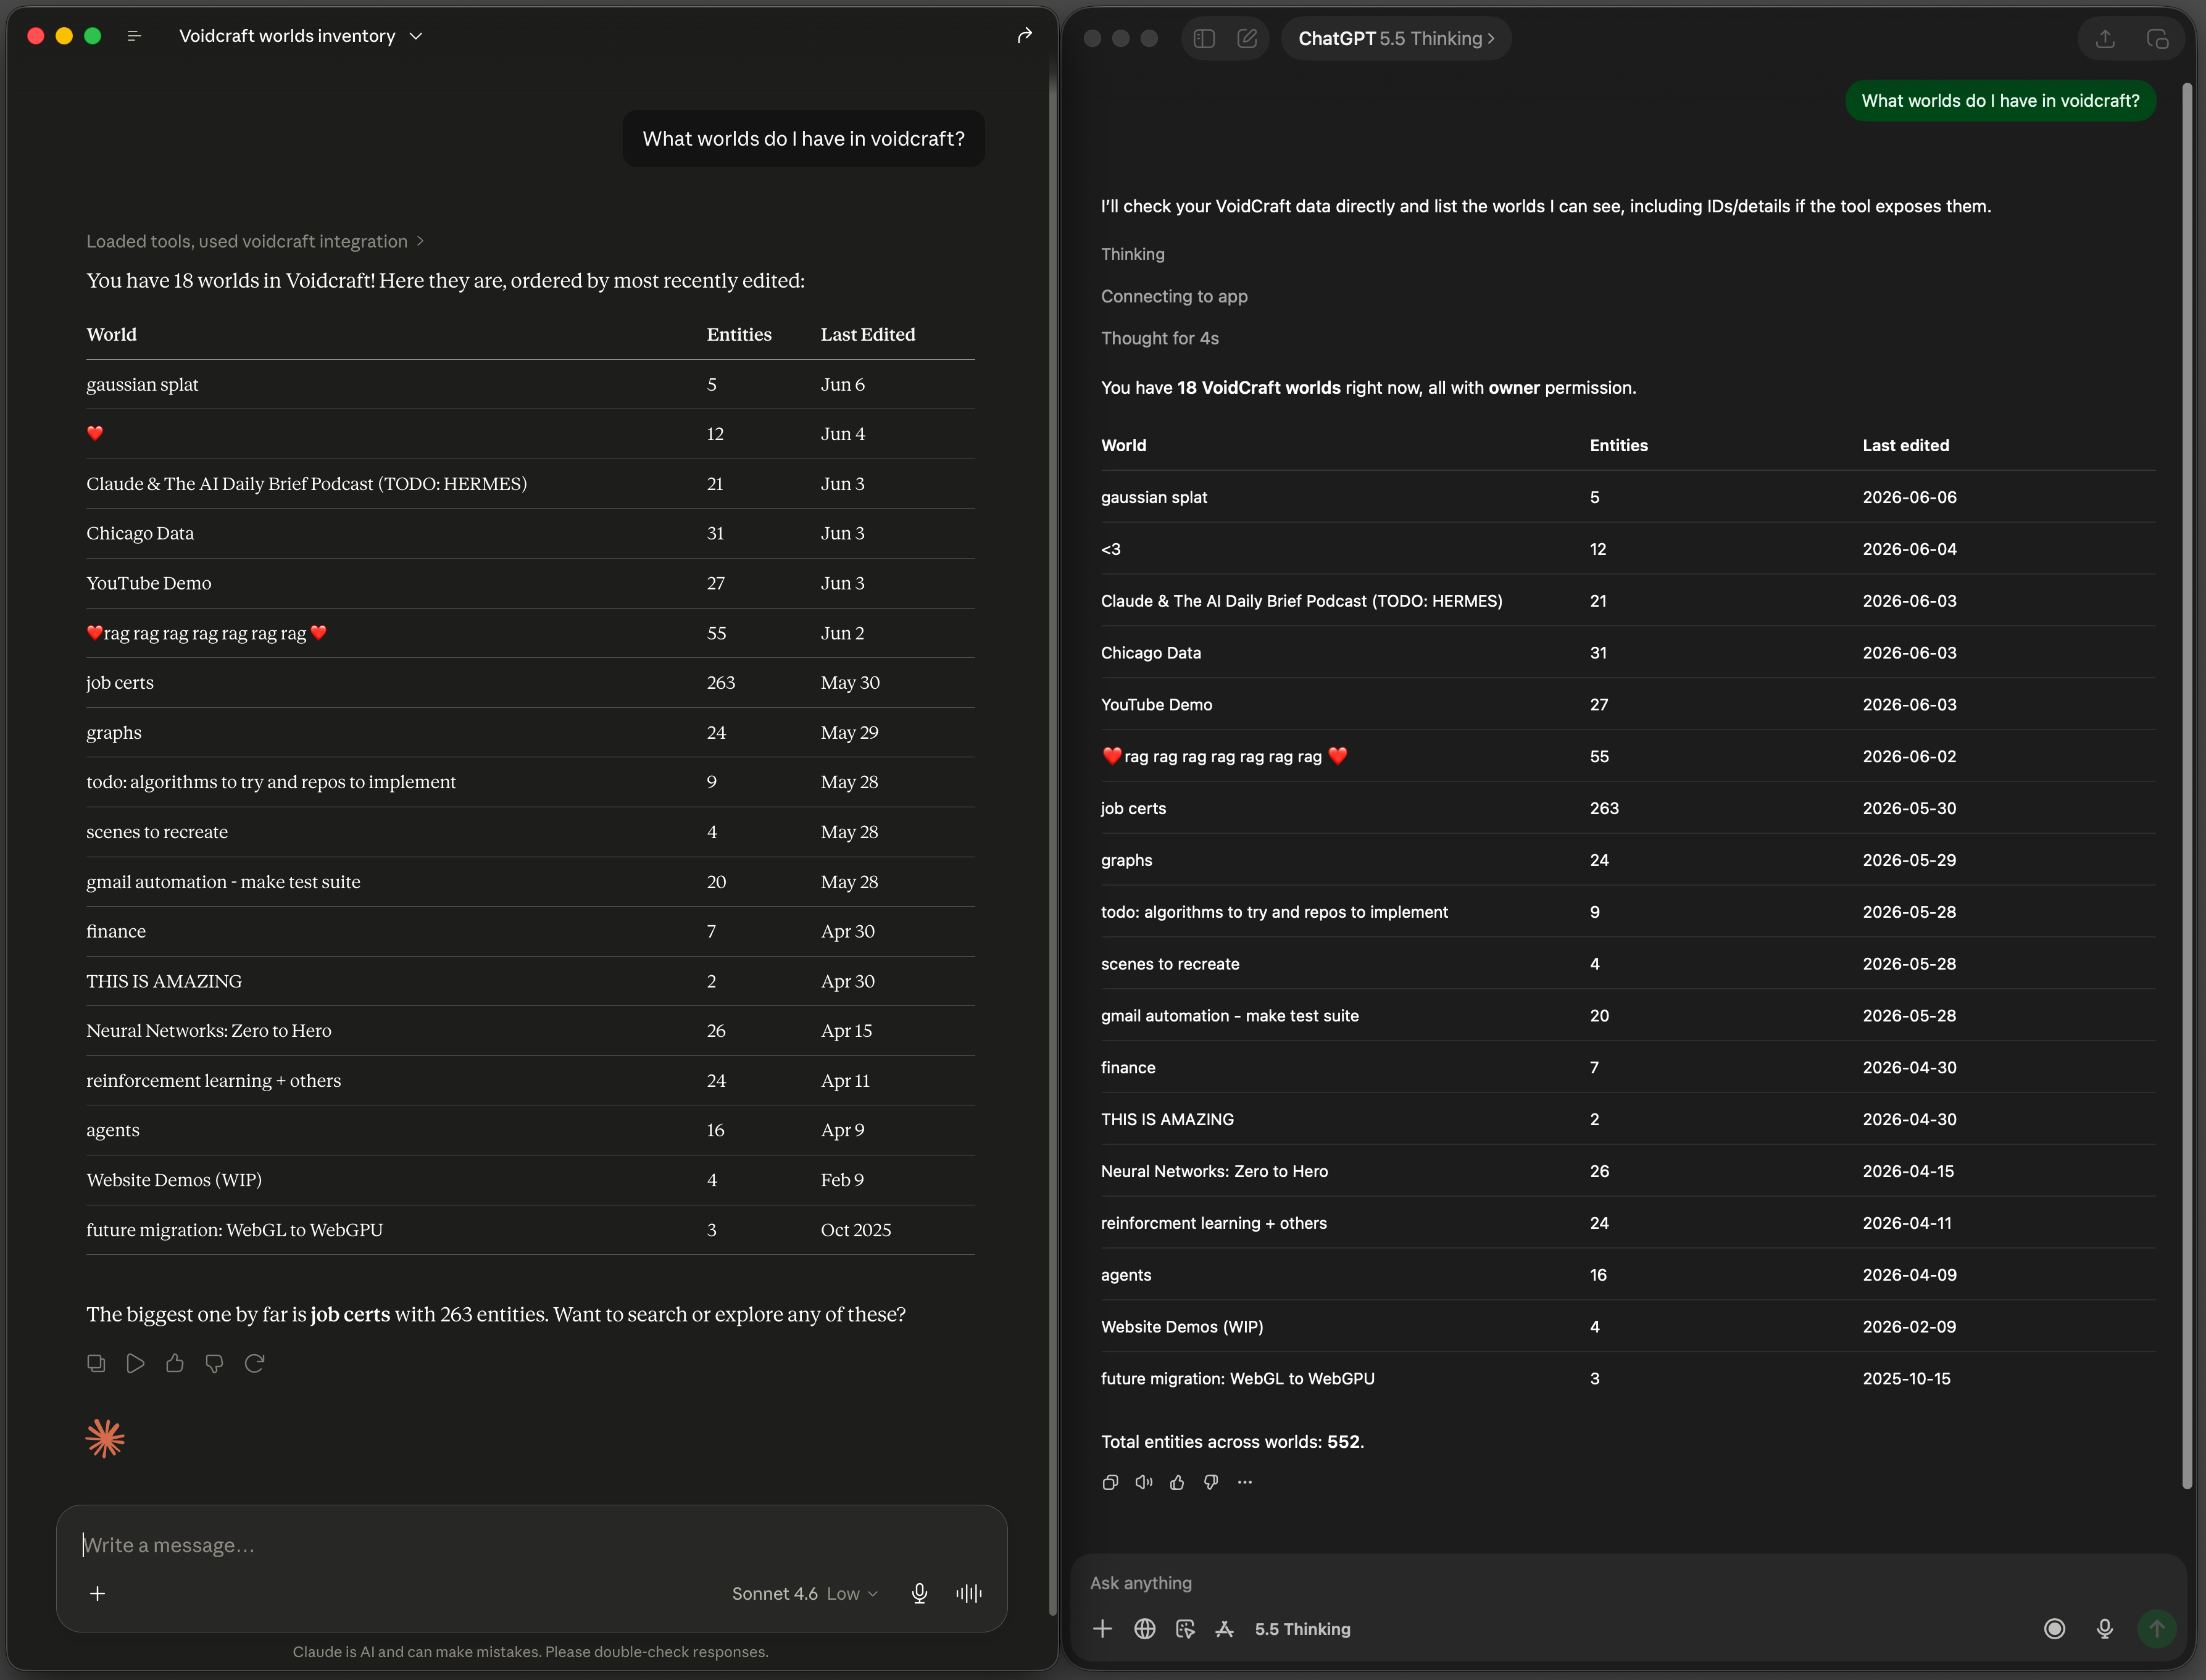Click ChatGPT apps icon in input bar
Screen dimensions: 2206x1680
click(1224, 1629)
